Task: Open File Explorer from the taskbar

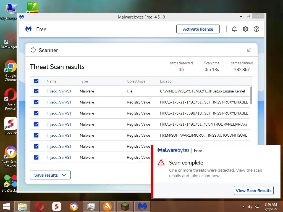Action: point(22,206)
